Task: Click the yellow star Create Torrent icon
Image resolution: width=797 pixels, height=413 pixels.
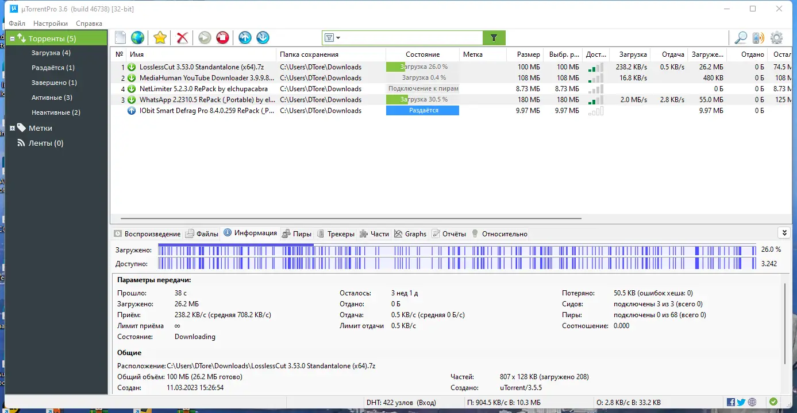Action: tap(160, 38)
